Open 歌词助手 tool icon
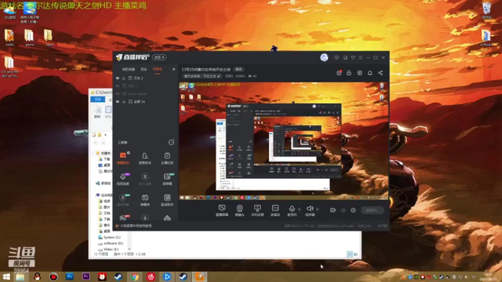502x282 pixels. (x=167, y=200)
